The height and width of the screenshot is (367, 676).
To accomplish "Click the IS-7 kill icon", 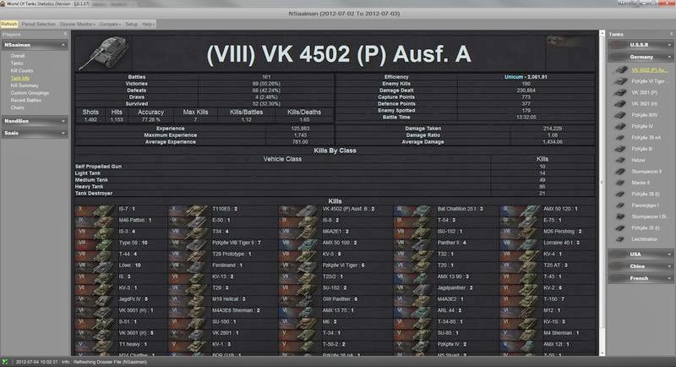I will (x=95, y=209).
